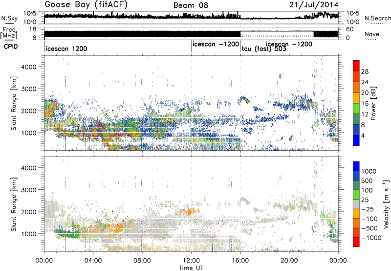Click the "Power [dB]" color bar title
Image resolution: width=391 pixels, height=271 pixels.
(x=373, y=103)
